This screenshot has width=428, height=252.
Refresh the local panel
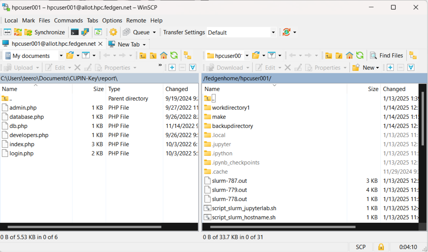click(x=174, y=55)
